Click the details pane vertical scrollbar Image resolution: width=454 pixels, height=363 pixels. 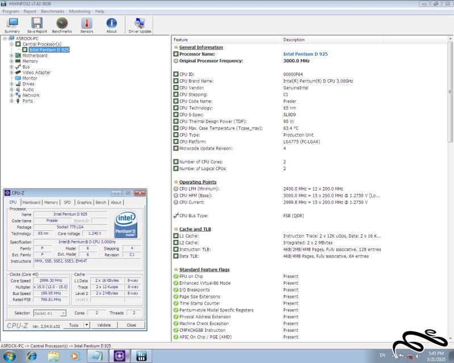point(450,92)
